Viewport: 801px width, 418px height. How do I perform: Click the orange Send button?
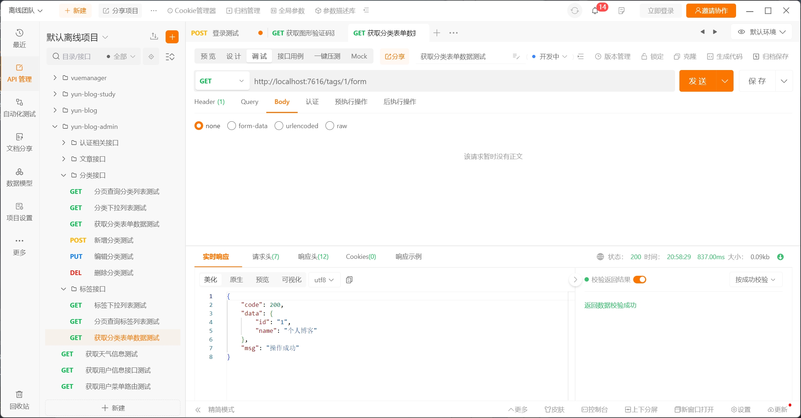[x=697, y=81]
